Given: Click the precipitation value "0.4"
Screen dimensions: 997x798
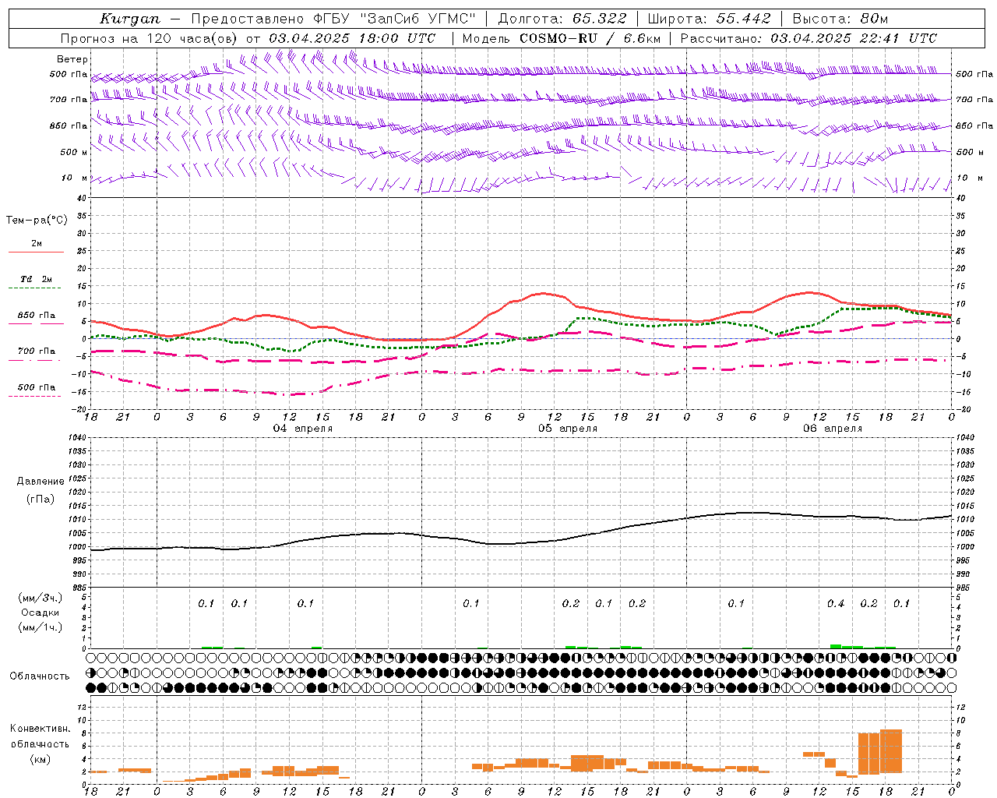Looking at the screenshot, I should (836, 604).
